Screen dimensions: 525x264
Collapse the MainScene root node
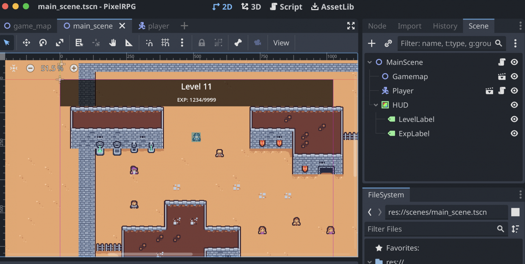(x=370, y=62)
